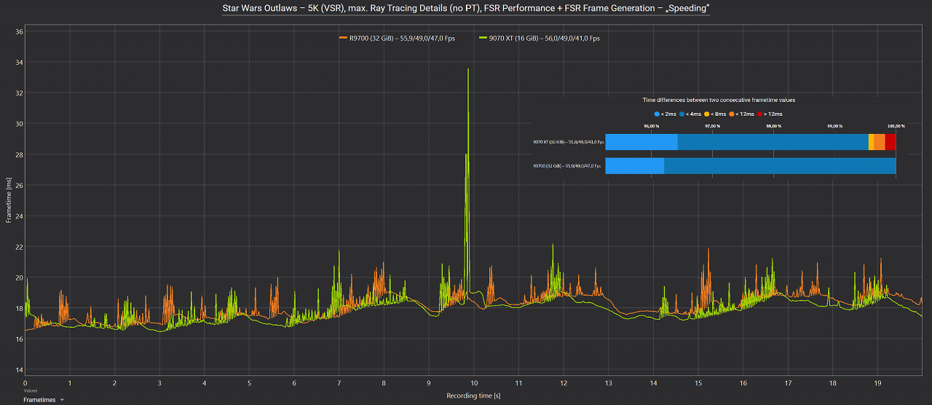Image resolution: width=932 pixels, height=405 pixels.
Task: Click the 'Recording time [s]' x-axis label
Action: [x=473, y=396]
